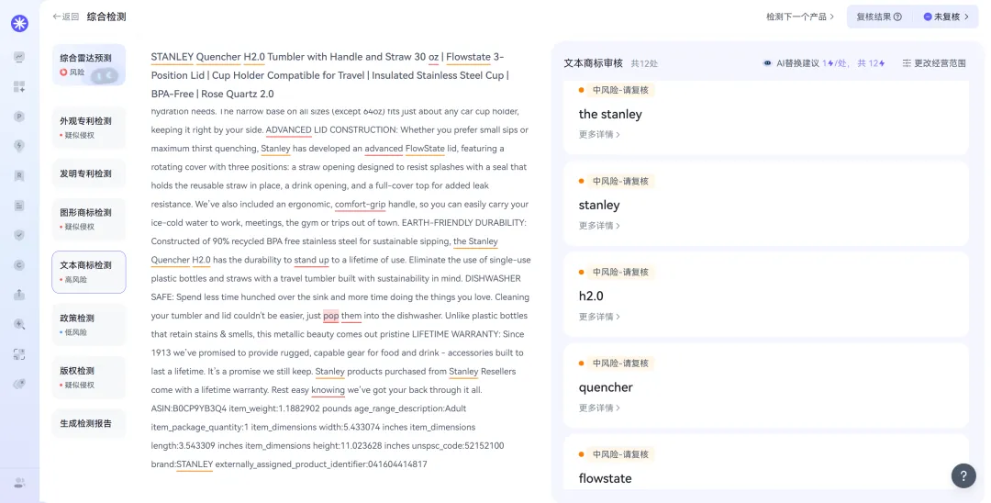Click the eye icon next to AI替换建议
The height and width of the screenshot is (503, 991).
pos(767,63)
